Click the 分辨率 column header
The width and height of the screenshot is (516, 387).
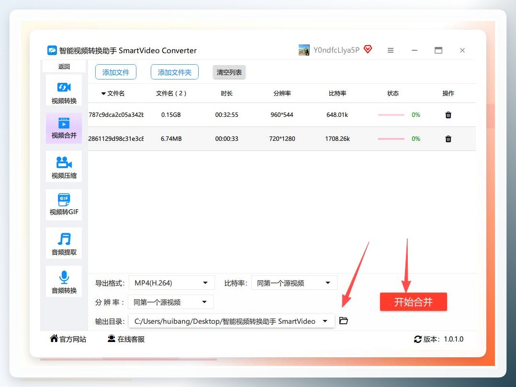point(282,93)
